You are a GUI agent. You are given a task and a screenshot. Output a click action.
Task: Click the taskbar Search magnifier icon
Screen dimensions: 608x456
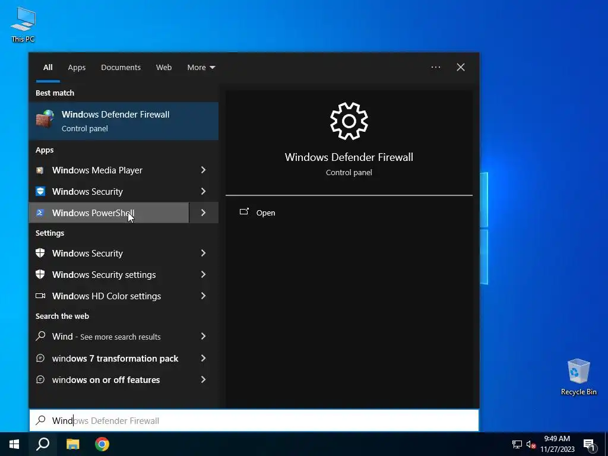click(x=43, y=444)
